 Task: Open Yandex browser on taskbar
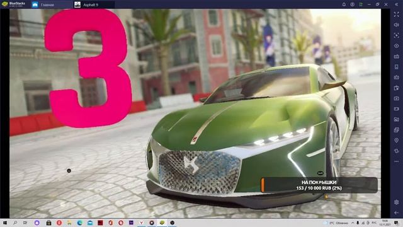tap(141, 223)
